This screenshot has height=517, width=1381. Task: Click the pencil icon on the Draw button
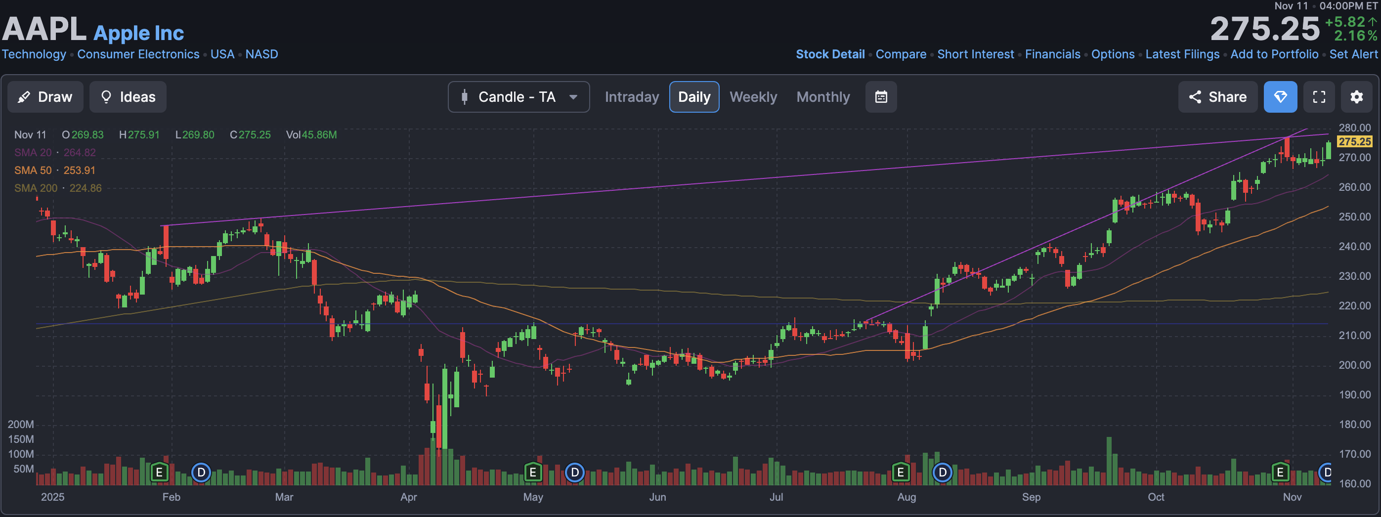pyautogui.click(x=24, y=97)
